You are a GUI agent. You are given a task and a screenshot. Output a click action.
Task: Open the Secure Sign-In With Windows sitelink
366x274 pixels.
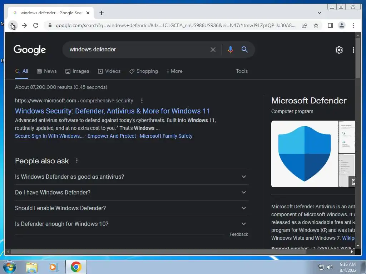click(49, 136)
